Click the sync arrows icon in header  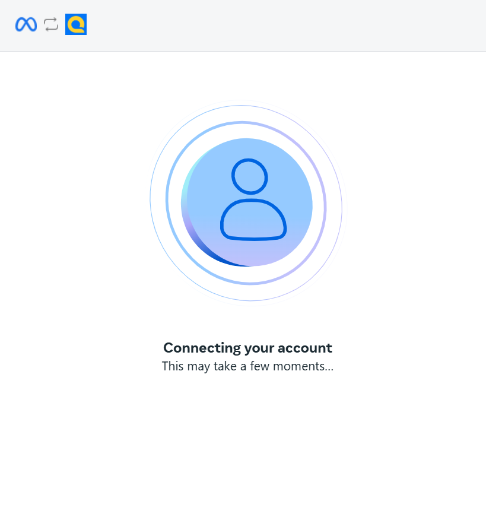pos(51,24)
